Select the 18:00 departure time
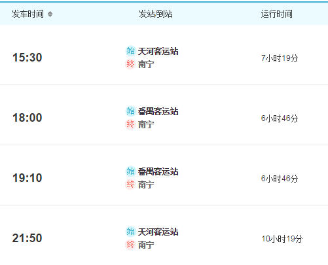 [x=27, y=118]
